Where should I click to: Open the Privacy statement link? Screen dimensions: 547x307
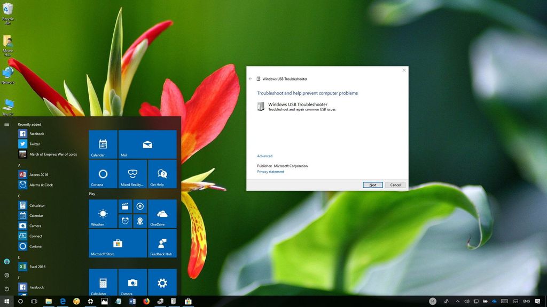(270, 172)
